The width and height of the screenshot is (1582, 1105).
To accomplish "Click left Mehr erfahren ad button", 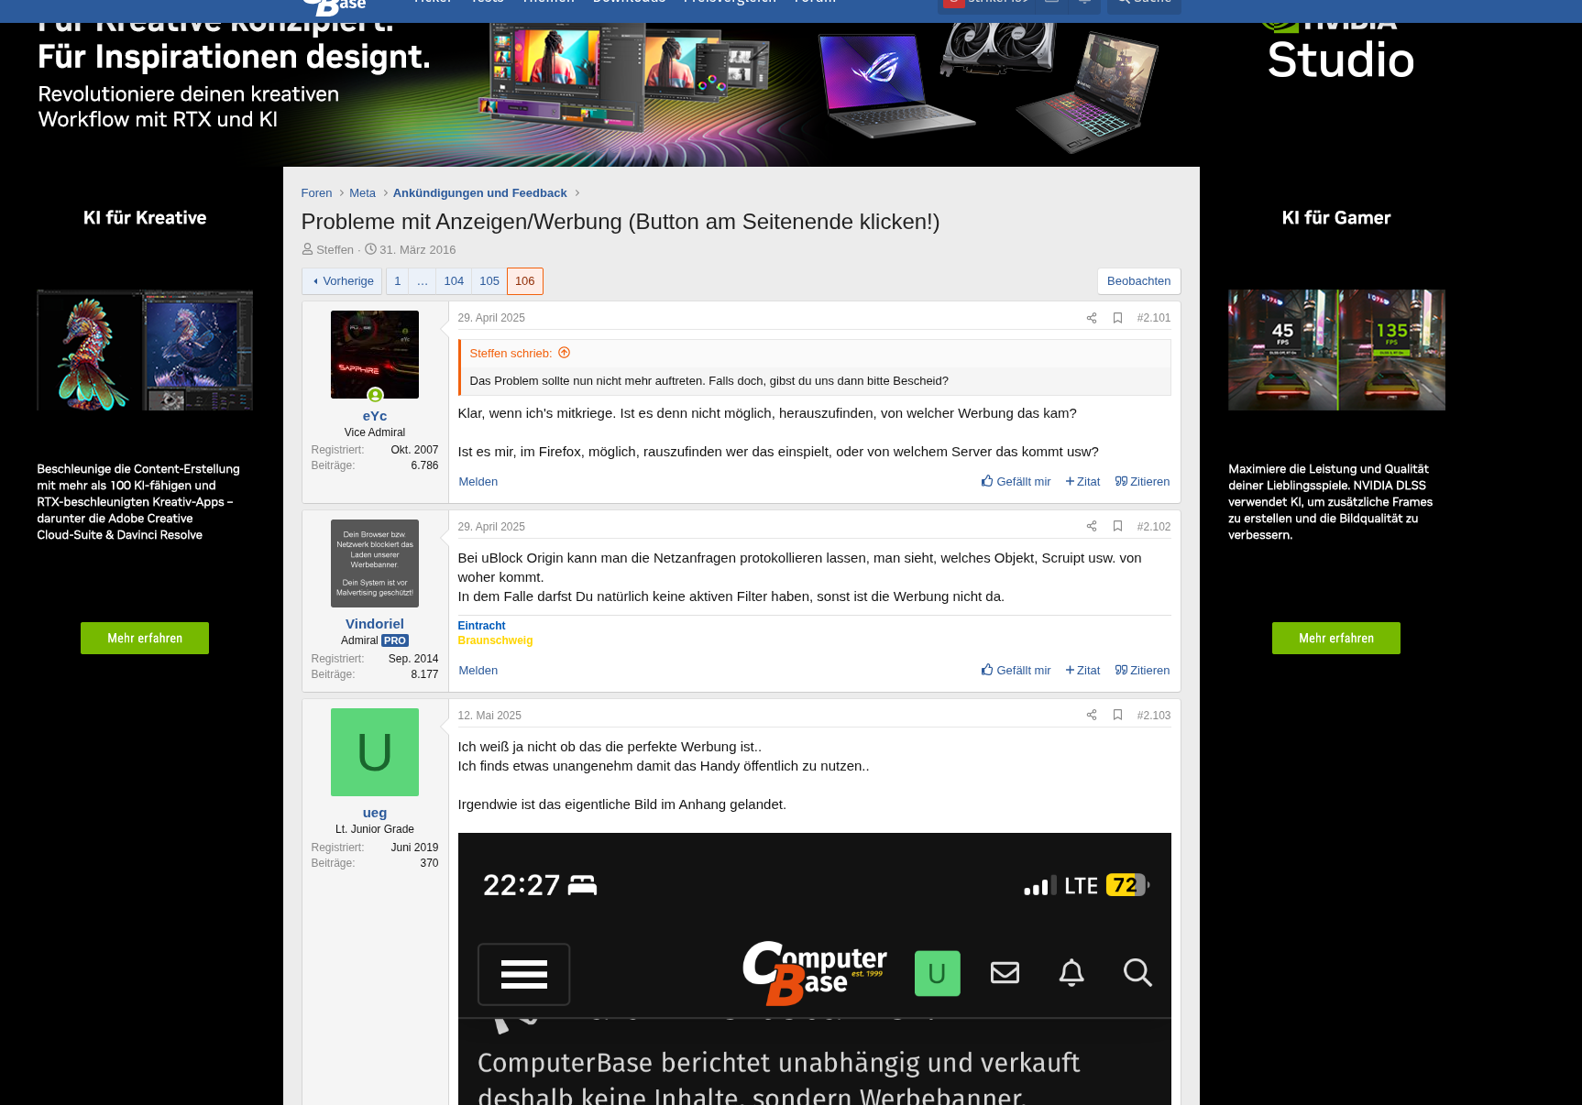I will coord(145,639).
